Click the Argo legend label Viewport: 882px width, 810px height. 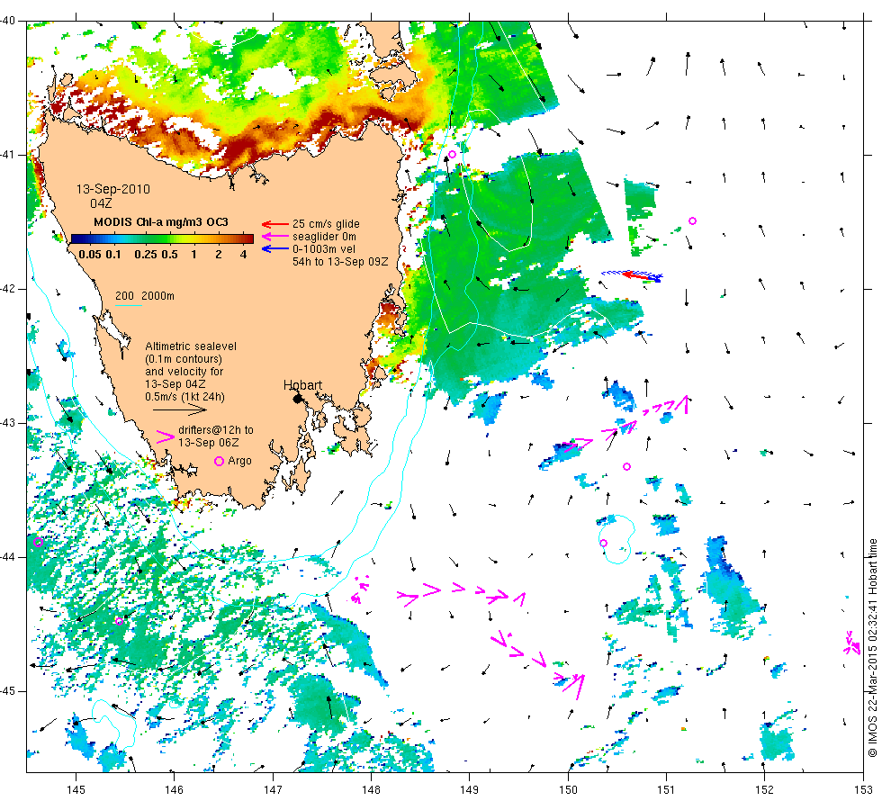(239, 461)
